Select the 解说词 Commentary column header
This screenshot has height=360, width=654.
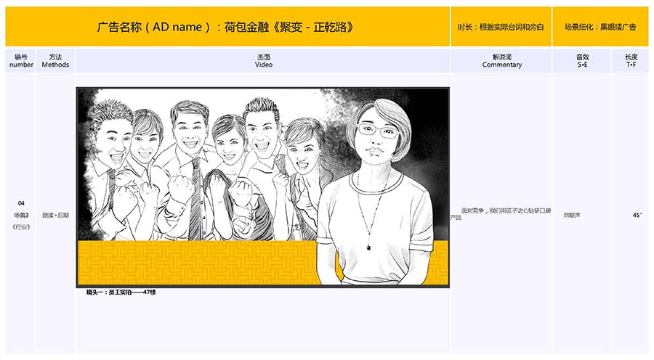[501, 60]
